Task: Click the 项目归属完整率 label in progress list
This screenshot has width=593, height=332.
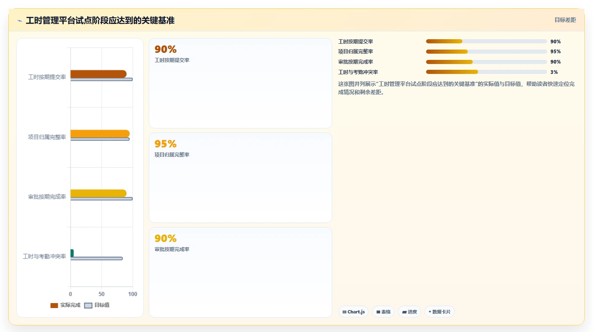Action: pos(356,52)
